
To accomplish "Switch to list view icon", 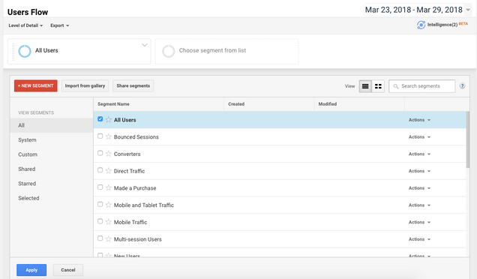I will pos(365,86).
